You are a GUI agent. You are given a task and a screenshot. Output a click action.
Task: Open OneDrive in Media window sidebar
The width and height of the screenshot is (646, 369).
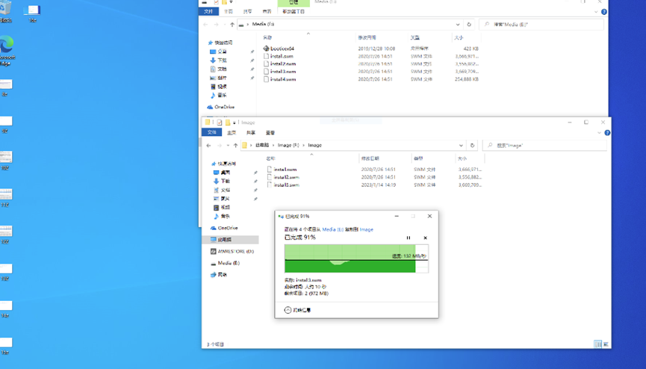221,108
